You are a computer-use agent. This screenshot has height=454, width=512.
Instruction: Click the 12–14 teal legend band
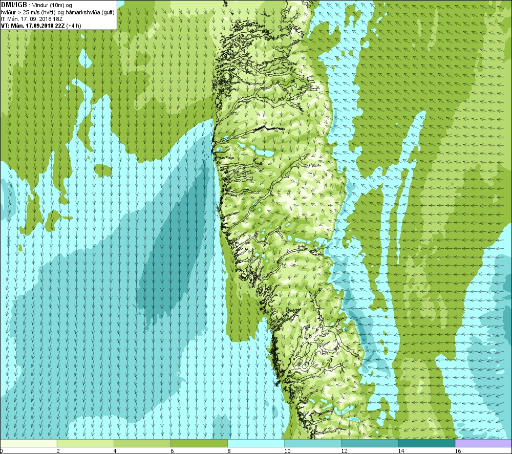tap(370, 443)
